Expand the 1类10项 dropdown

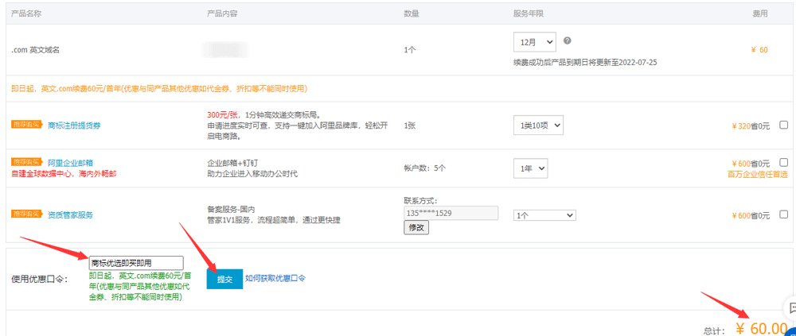point(538,125)
